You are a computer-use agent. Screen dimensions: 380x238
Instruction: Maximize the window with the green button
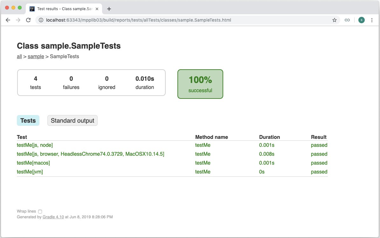click(x=20, y=8)
